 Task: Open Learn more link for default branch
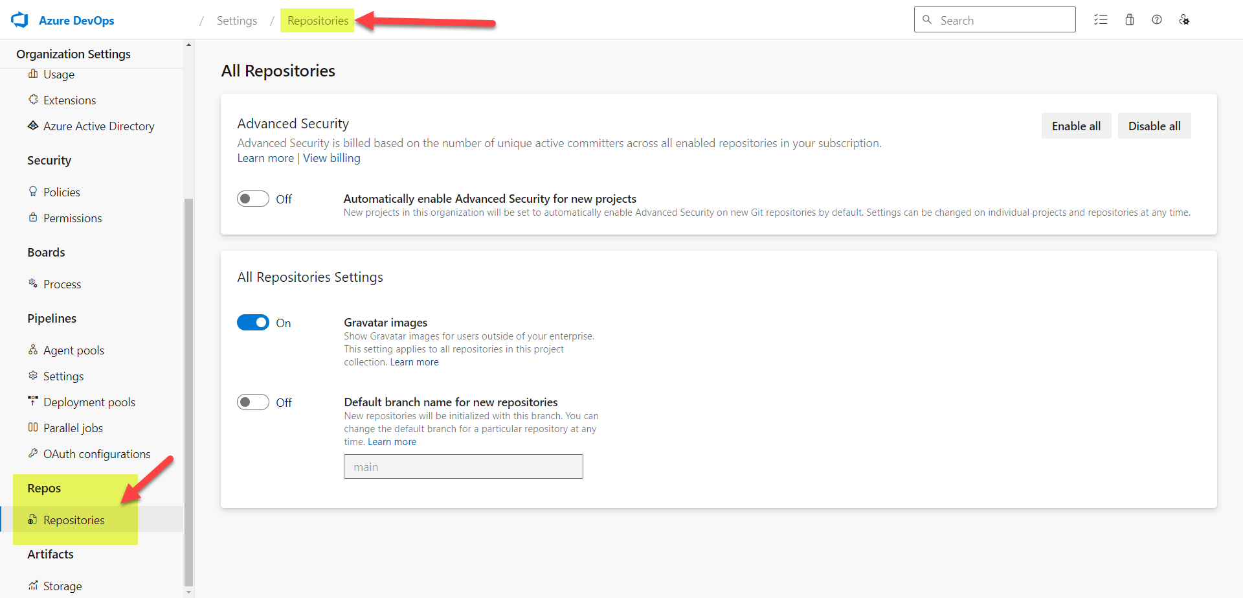coord(392,442)
